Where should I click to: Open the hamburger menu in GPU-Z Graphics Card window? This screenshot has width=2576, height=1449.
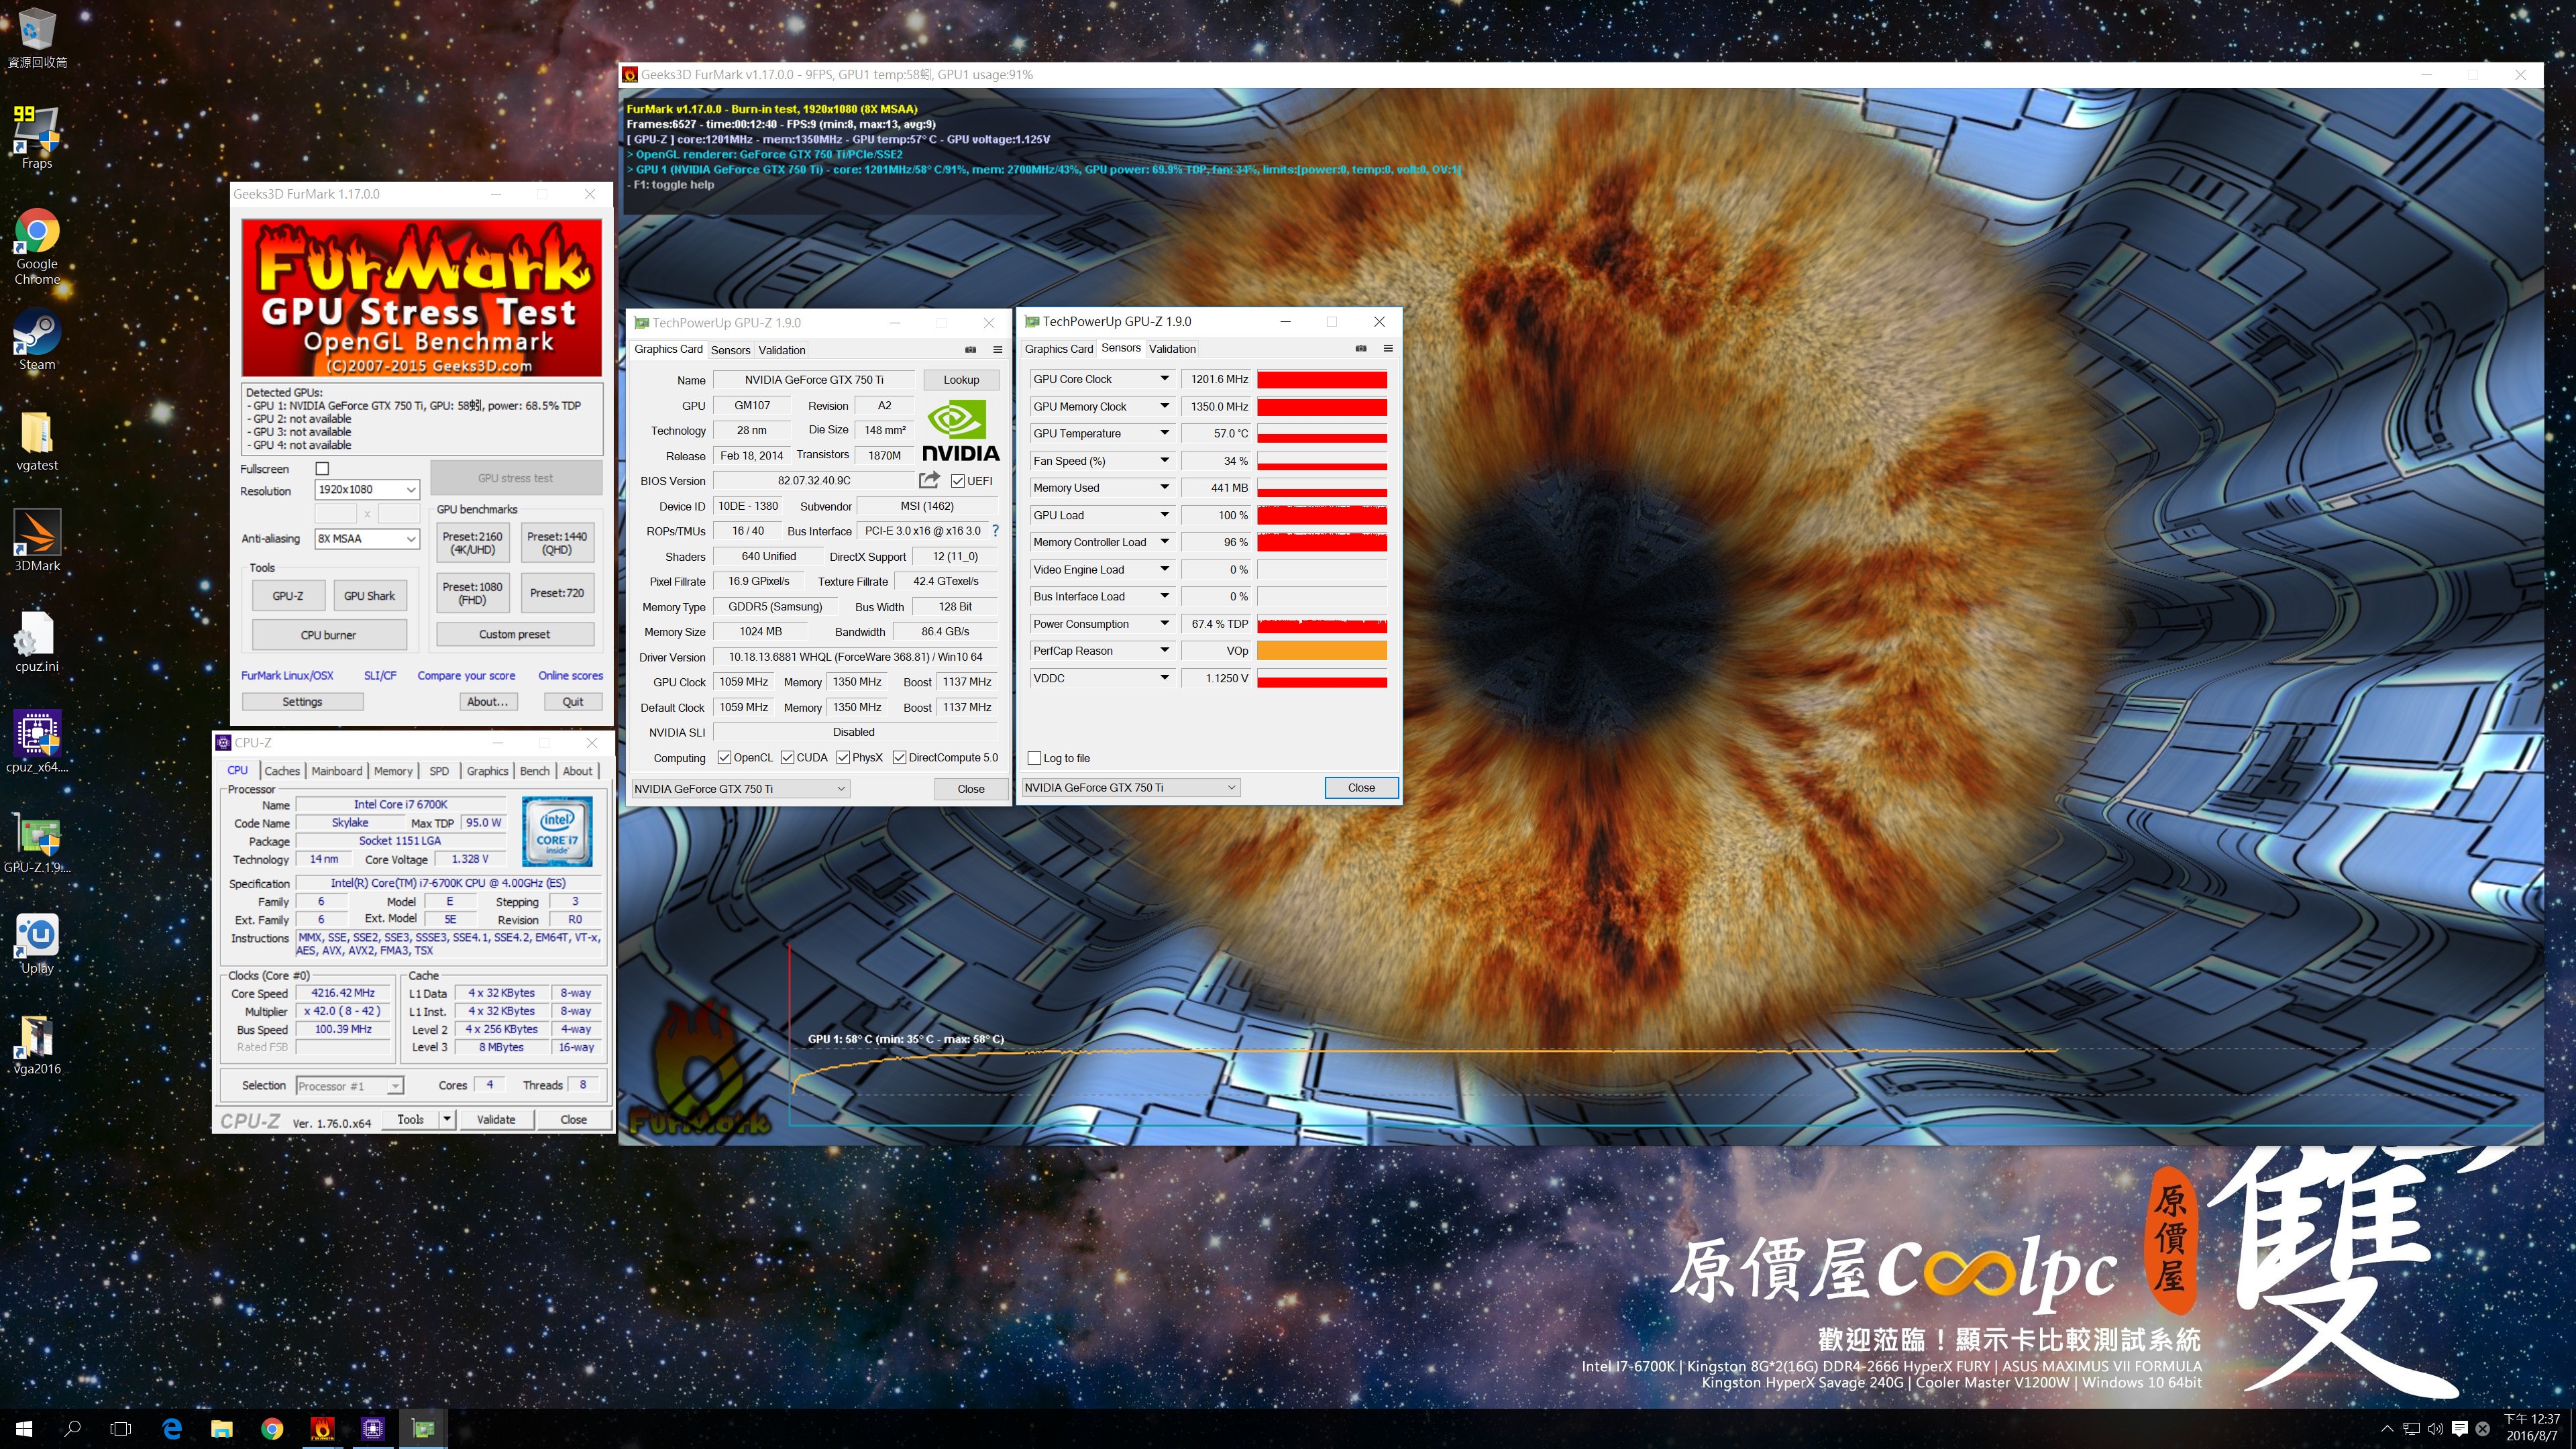point(997,350)
